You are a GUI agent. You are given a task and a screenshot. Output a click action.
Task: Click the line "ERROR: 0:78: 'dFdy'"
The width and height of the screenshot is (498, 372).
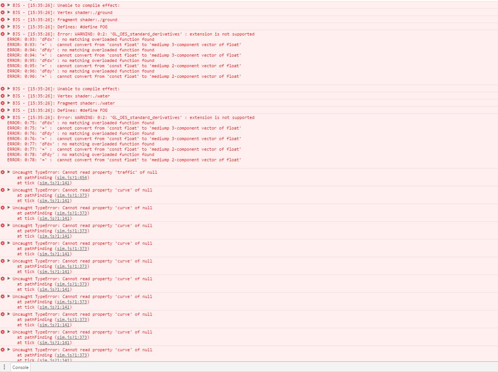click(x=81, y=154)
